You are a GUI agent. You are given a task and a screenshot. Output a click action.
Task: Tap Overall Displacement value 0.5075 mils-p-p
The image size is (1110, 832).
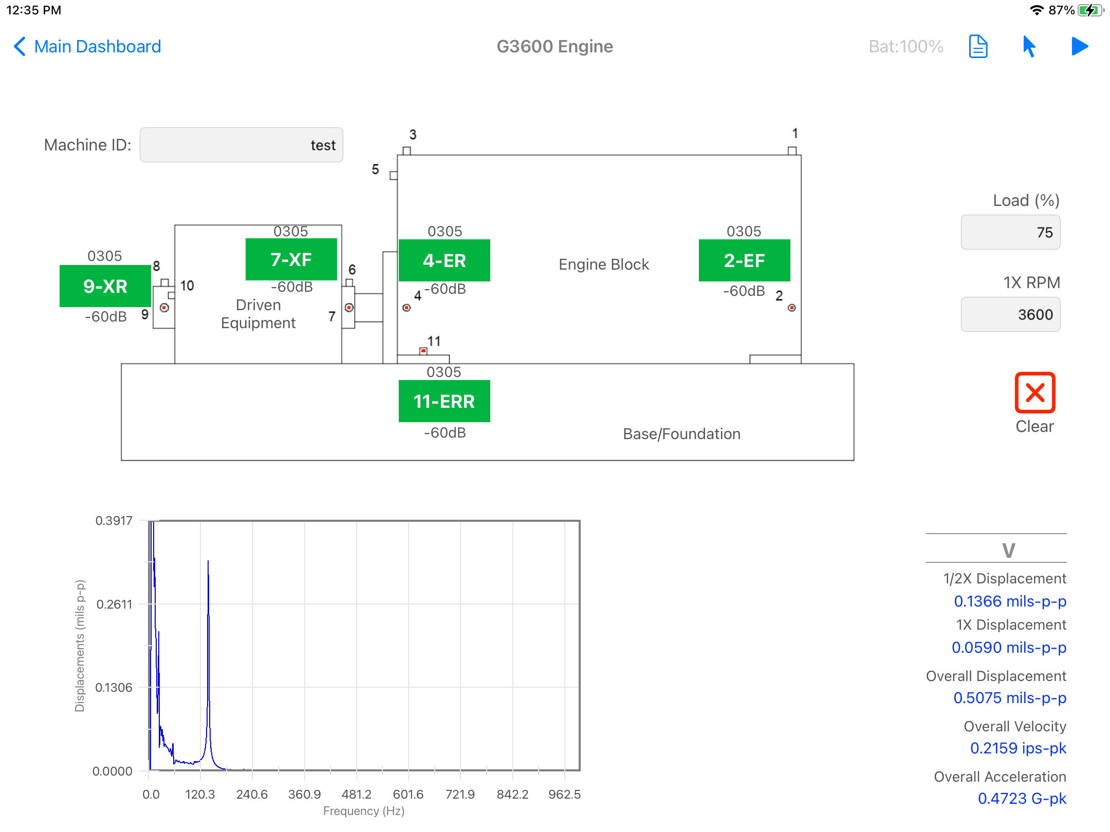pyautogui.click(x=1010, y=697)
